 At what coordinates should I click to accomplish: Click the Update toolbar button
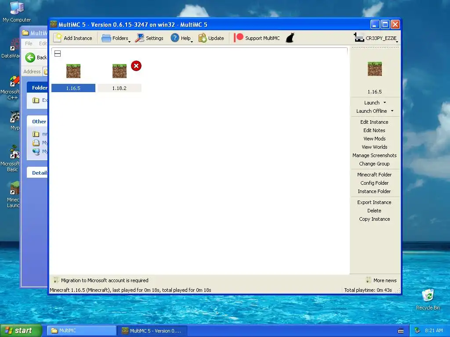click(211, 38)
